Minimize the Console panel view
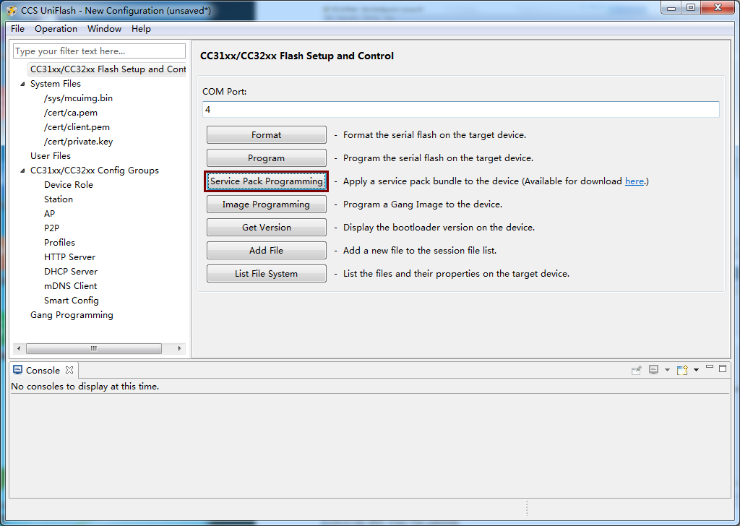740x526 pixels. click(x=710, y=368)
